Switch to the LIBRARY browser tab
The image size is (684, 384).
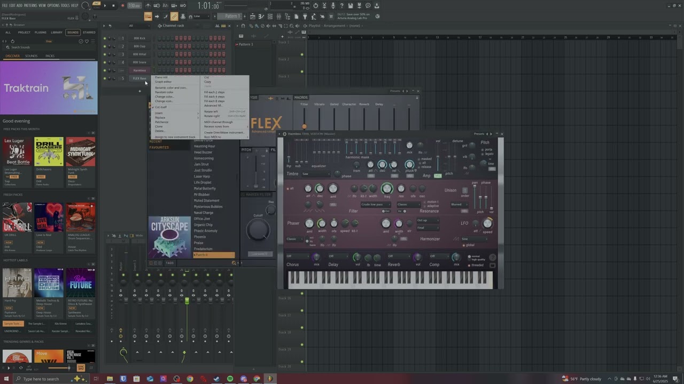pos(57,33)
